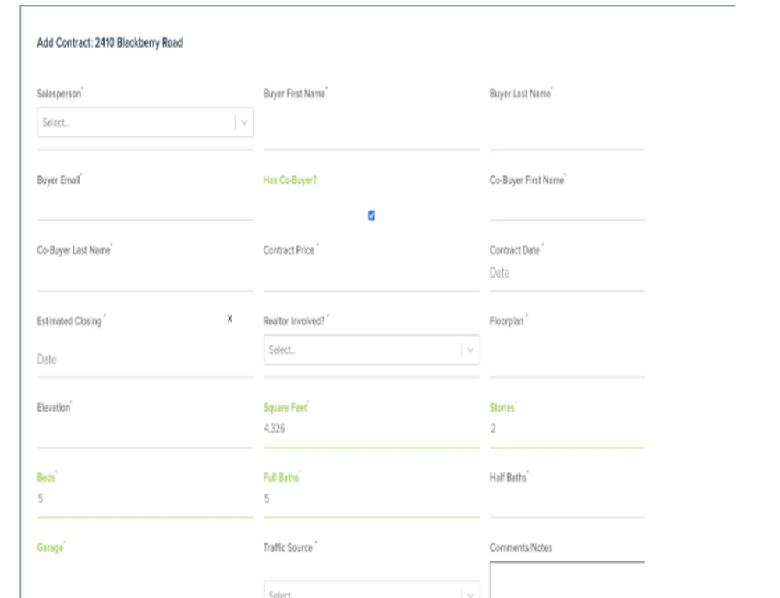
Task: Click the Half Baths input field
Action: tap(567, 502)
